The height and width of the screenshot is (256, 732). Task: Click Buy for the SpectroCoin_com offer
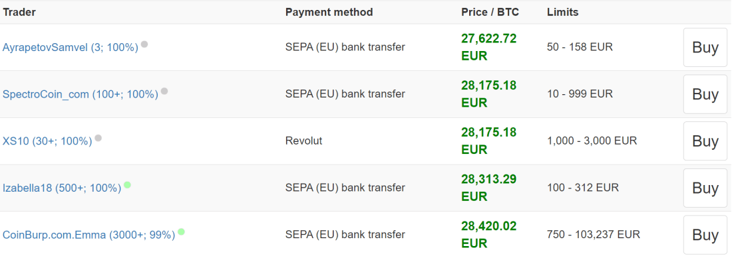click(705, 94)
